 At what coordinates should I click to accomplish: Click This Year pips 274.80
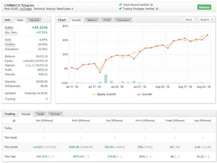coord(112,157)
